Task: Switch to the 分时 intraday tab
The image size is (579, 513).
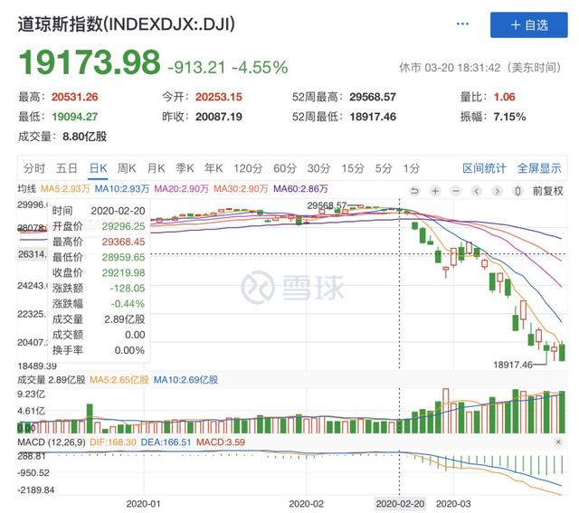Action: [x=33, y=168]
